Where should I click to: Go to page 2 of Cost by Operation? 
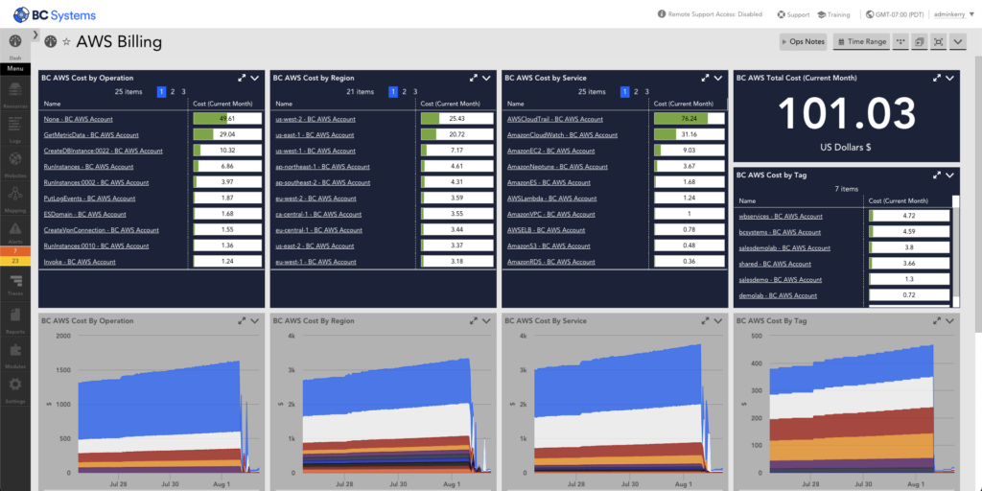pyautogui.click(x=173, y=92)
